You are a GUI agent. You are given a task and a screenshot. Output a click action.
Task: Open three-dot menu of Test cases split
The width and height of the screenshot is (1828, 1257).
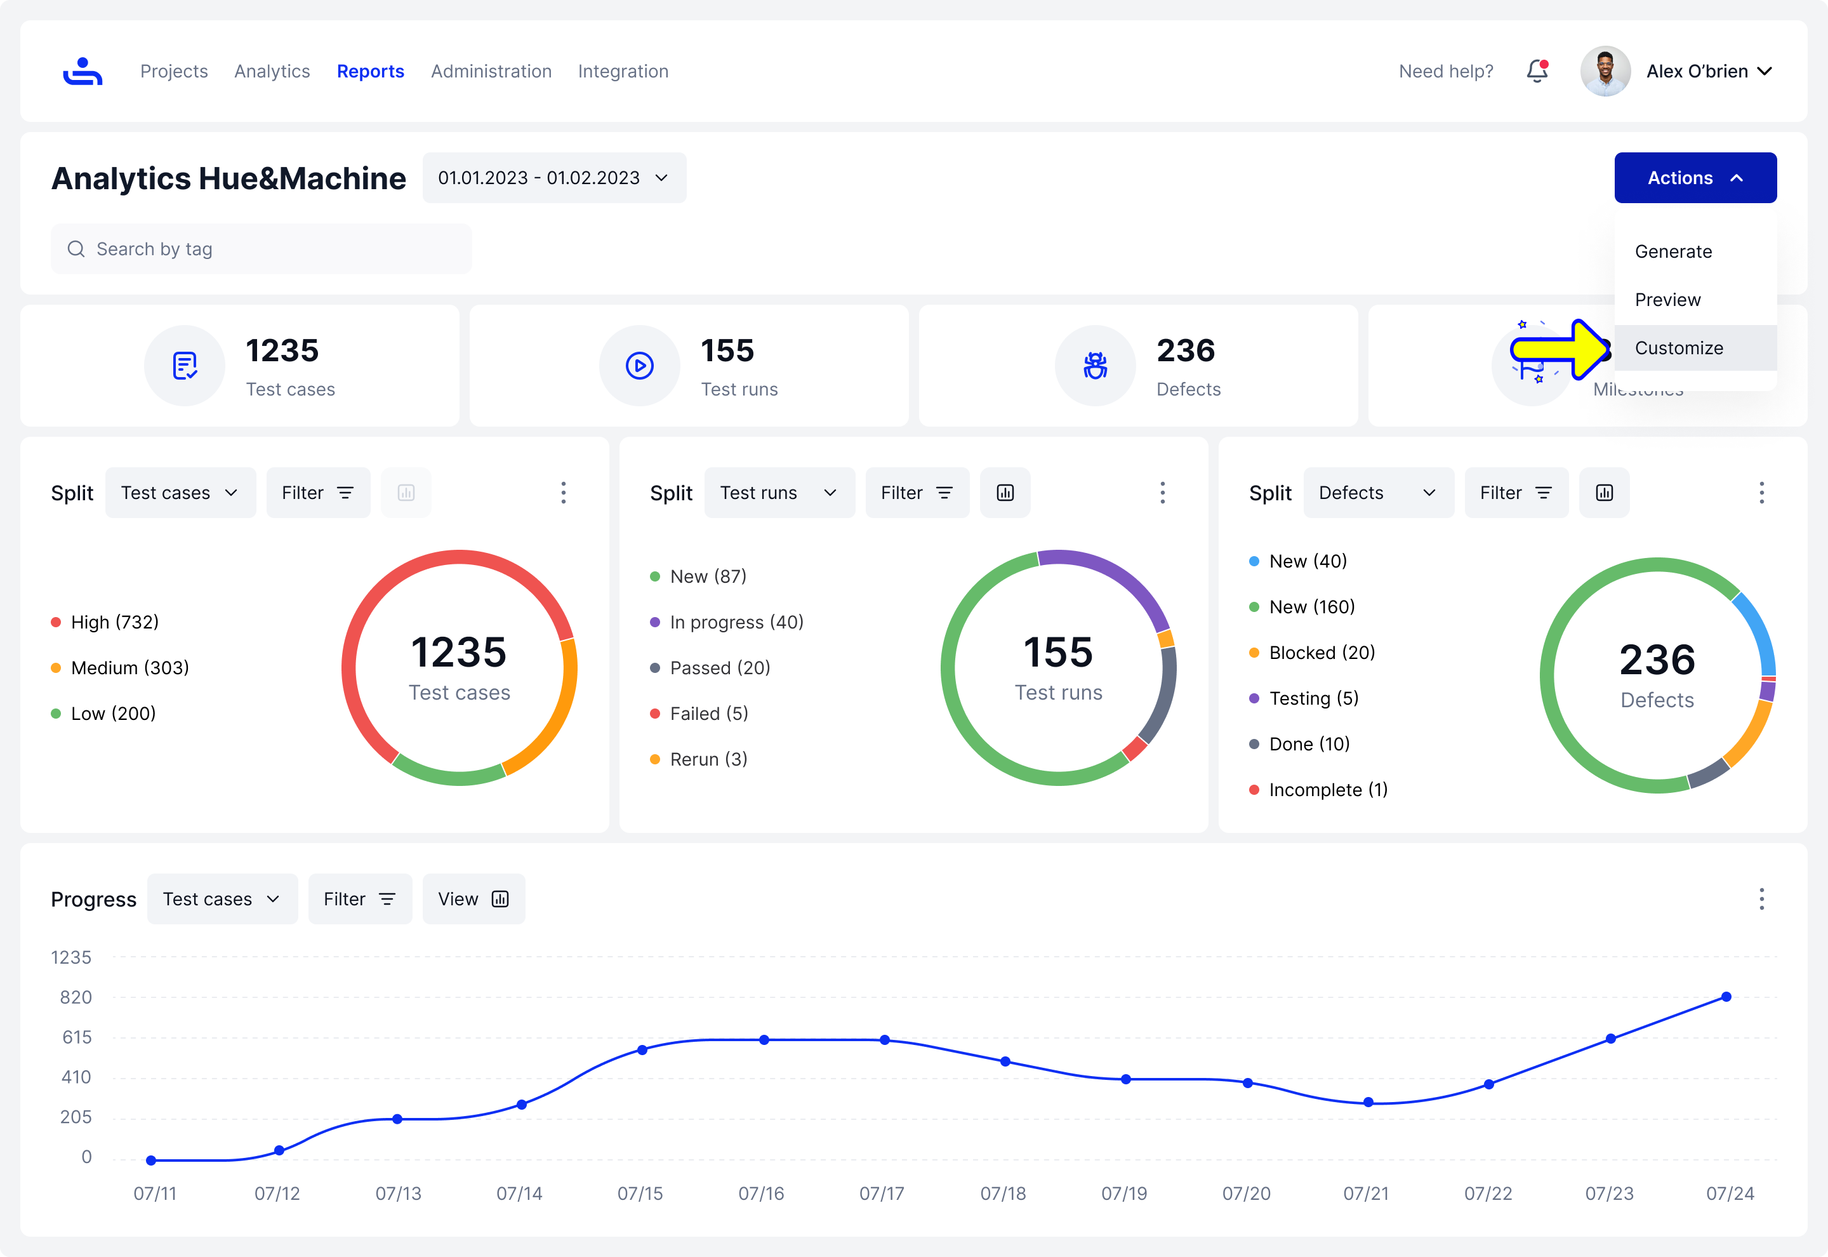(563, 493)
